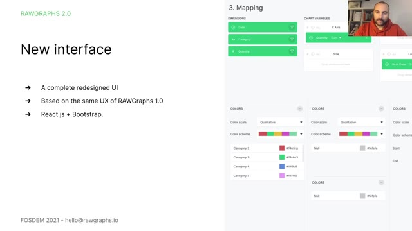Select the Date dimension chip
Screen dimensions: 412x231
263,27
